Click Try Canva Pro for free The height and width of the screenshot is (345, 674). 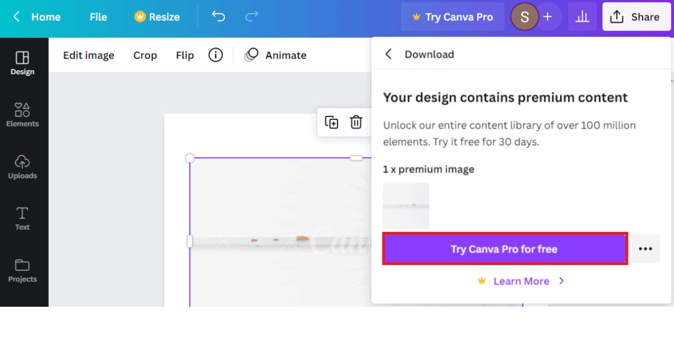point(504,249)
